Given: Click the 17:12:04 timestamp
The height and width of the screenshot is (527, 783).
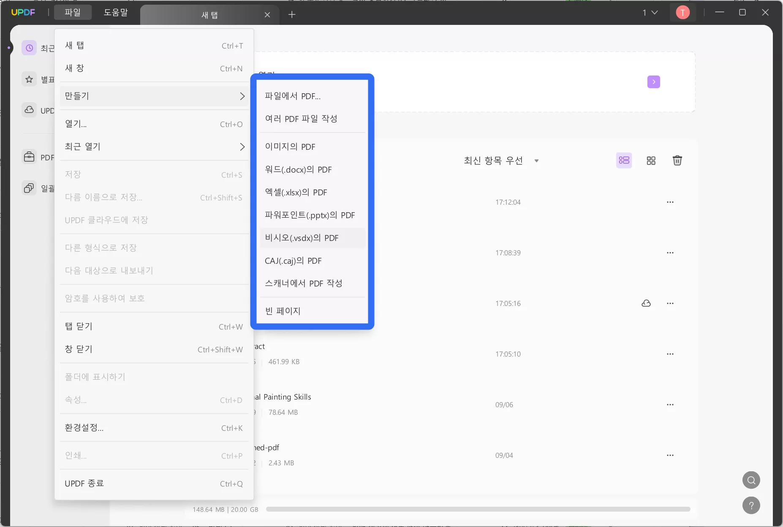Looking at the screenshot, I should pos(508,202).
